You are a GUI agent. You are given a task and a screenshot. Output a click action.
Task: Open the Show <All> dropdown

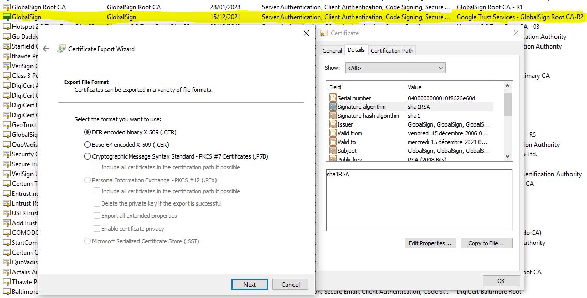(x=396, y=68)
